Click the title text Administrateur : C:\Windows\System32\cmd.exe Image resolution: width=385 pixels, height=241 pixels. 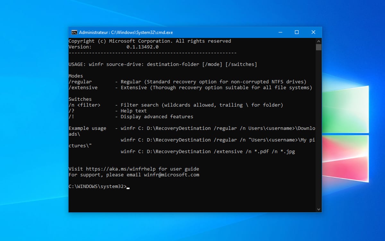[x=126, y=32]
